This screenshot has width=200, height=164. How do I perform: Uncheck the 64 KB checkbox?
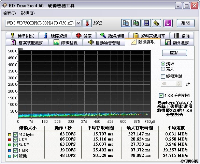pos(15,145)
